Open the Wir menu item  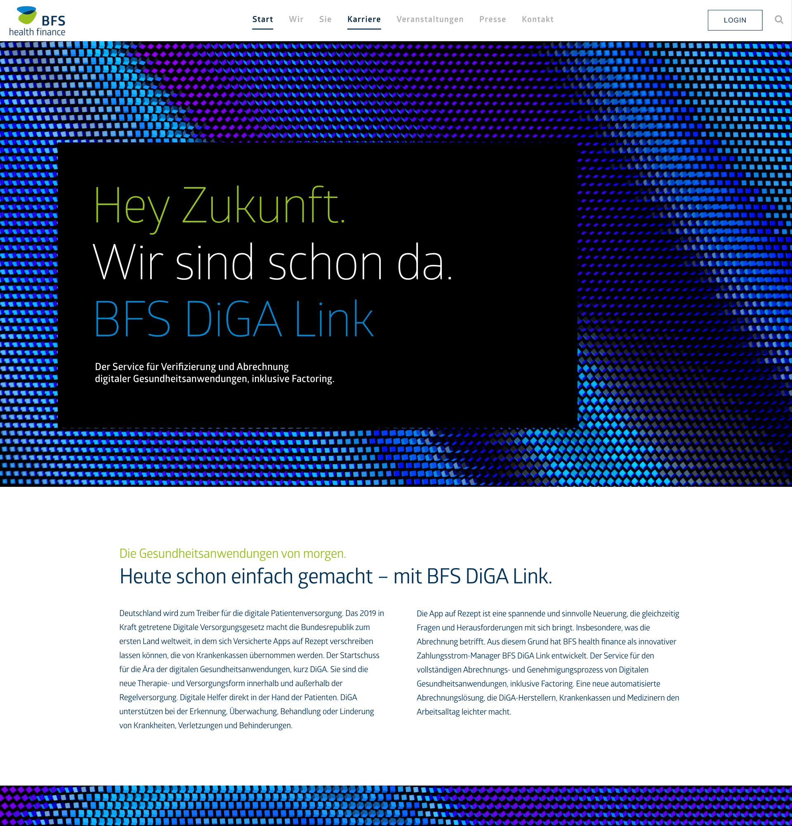point(296,19)
